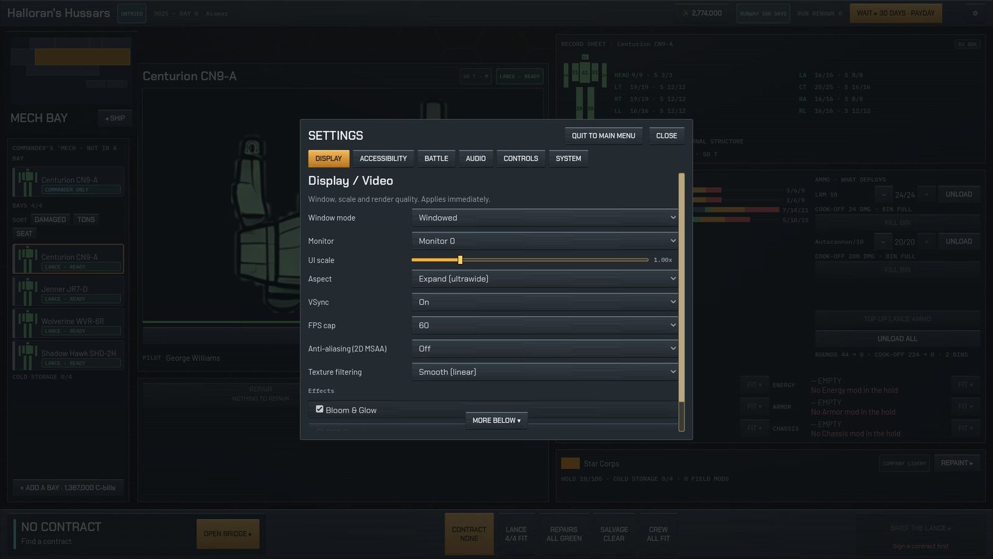Open the VSync dropdown
The width and height of the screenshot is (993, 559).
point(545,302)
